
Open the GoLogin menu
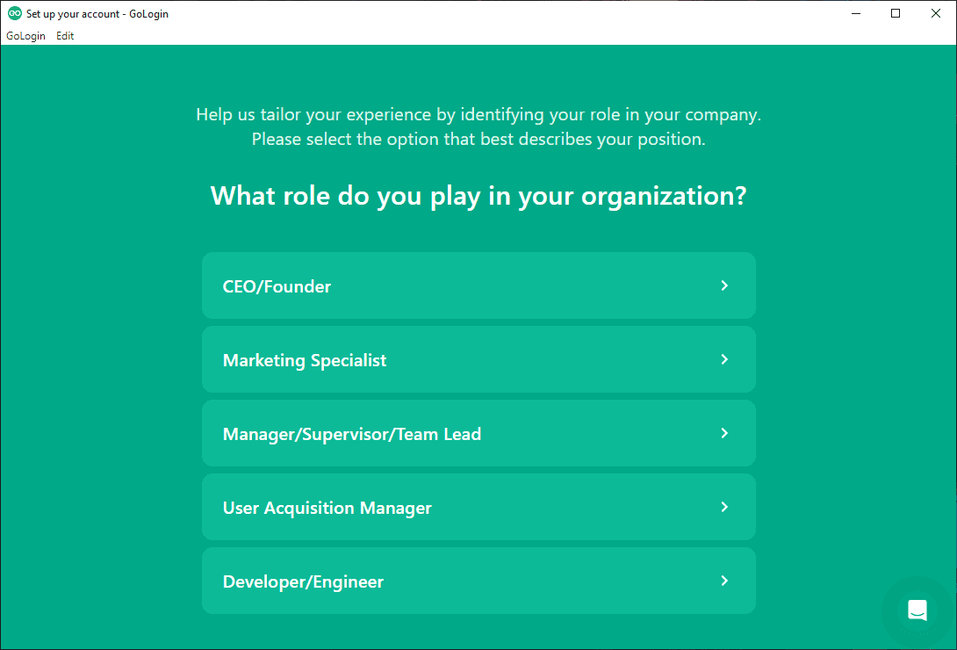(25, 36)
